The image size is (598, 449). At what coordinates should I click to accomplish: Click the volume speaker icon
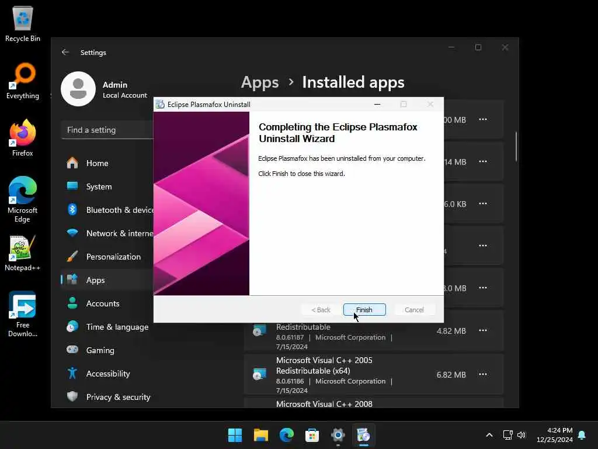tap(521, 435)
